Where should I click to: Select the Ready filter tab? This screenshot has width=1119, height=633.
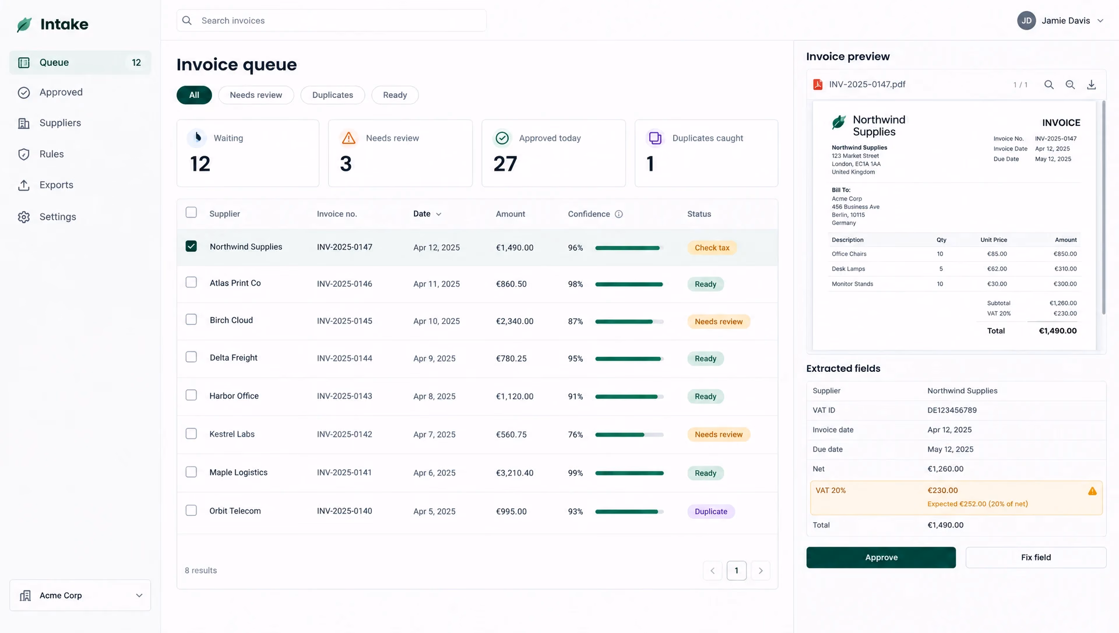(x=395, y=95)
